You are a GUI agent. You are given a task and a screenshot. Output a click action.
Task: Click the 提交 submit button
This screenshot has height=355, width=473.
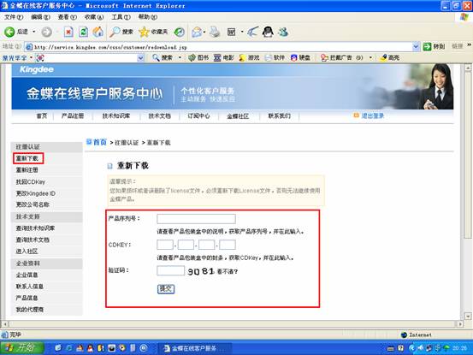point(166,289)
